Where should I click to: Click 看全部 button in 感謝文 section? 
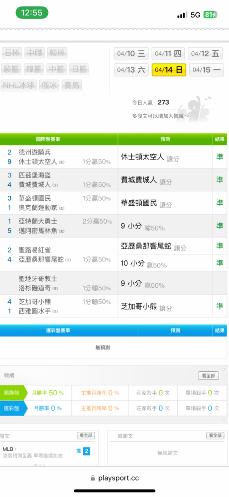215,435
